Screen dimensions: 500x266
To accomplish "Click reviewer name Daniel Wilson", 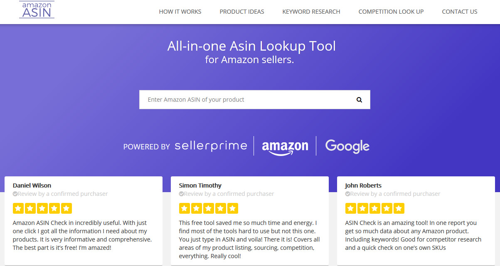I will coord(32,185).
